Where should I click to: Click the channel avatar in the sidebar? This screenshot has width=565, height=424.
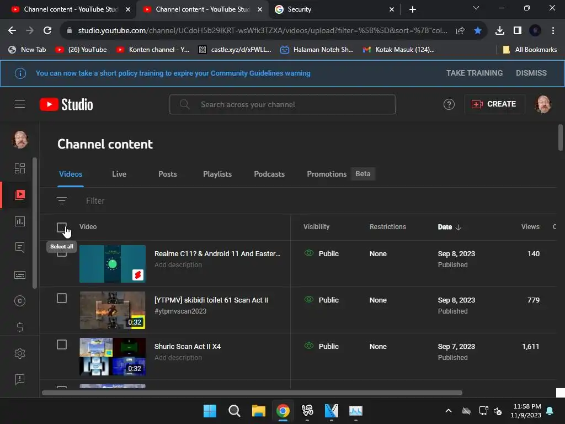pyautogui.click(x=20, y=140)
